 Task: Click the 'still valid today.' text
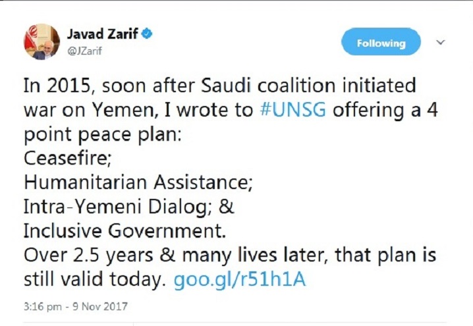click(93, 280)
